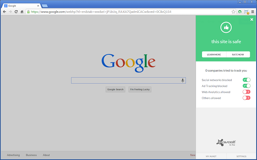
Task: Click the LEARN MORE button
Action: tap(214, 54)
